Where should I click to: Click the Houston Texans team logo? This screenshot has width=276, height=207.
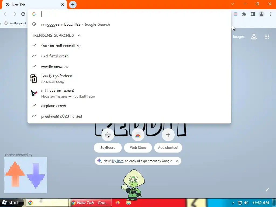(34, 93)
